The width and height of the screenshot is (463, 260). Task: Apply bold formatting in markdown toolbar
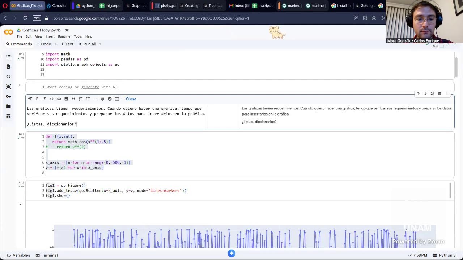click(37, 99)
